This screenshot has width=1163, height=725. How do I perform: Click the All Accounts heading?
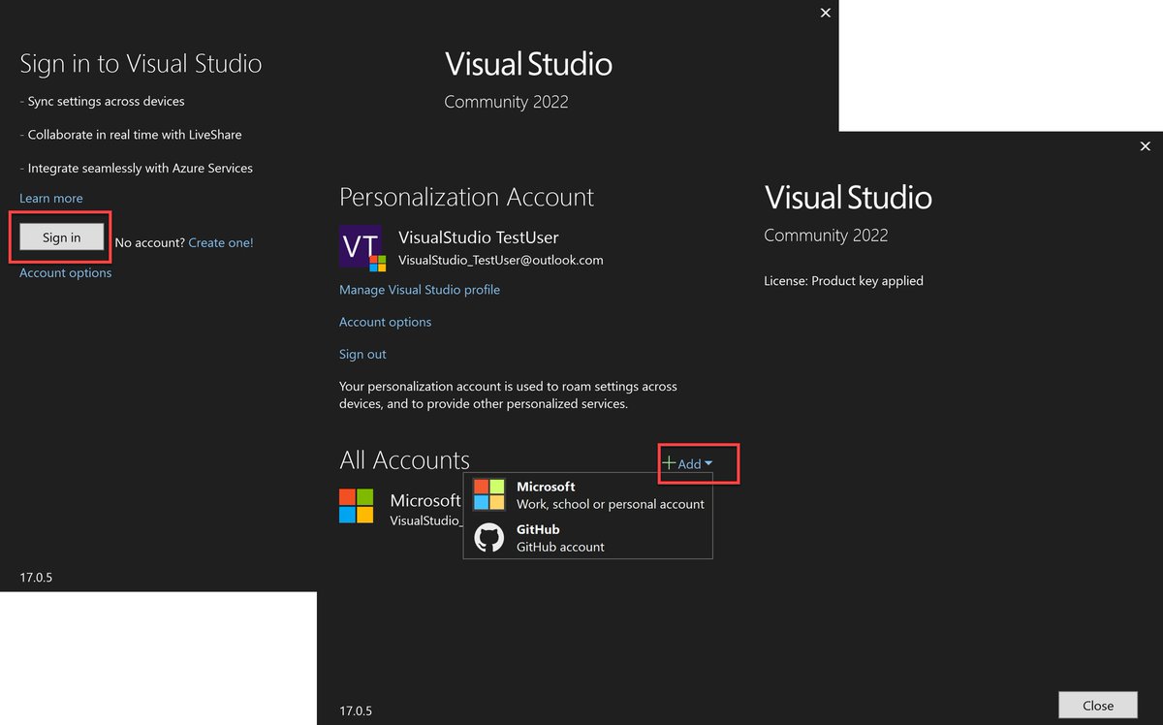[404, 459]
